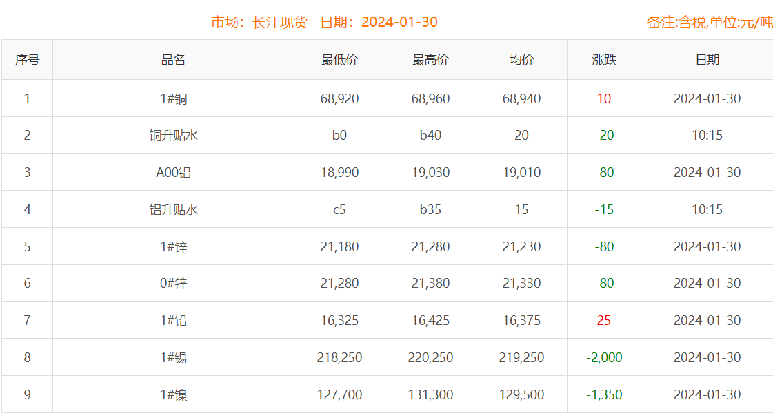Click the 序号 header cell
The image size is (773, 413).
(x=28, y=60)
